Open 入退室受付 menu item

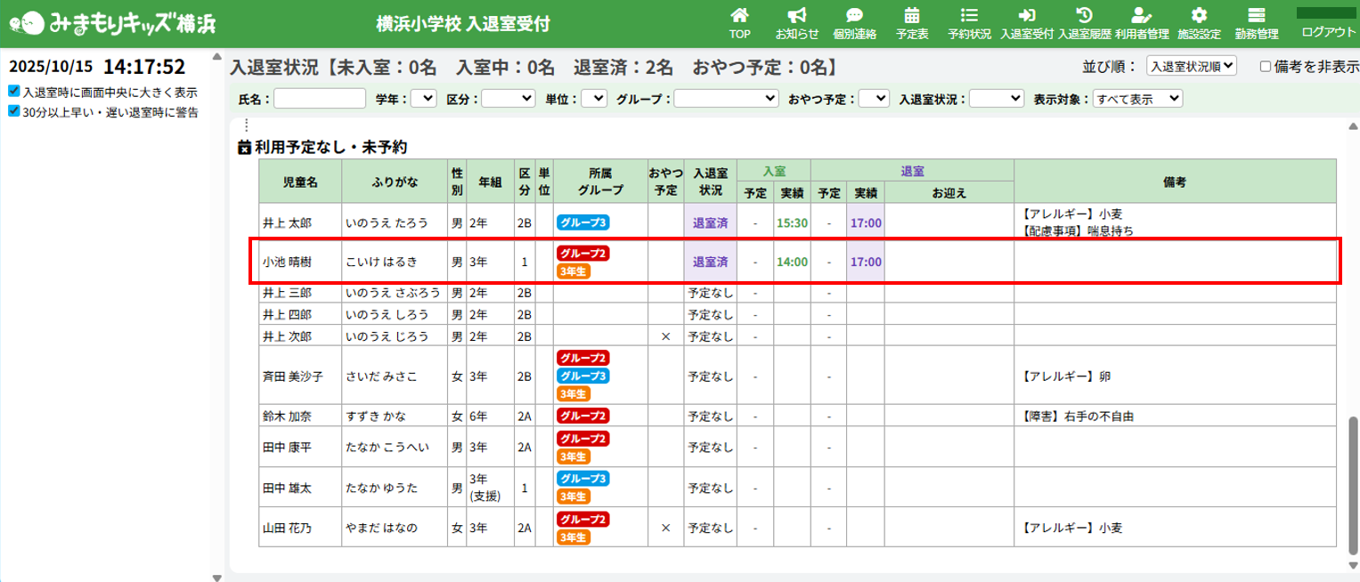click(x=1026, y=23)
